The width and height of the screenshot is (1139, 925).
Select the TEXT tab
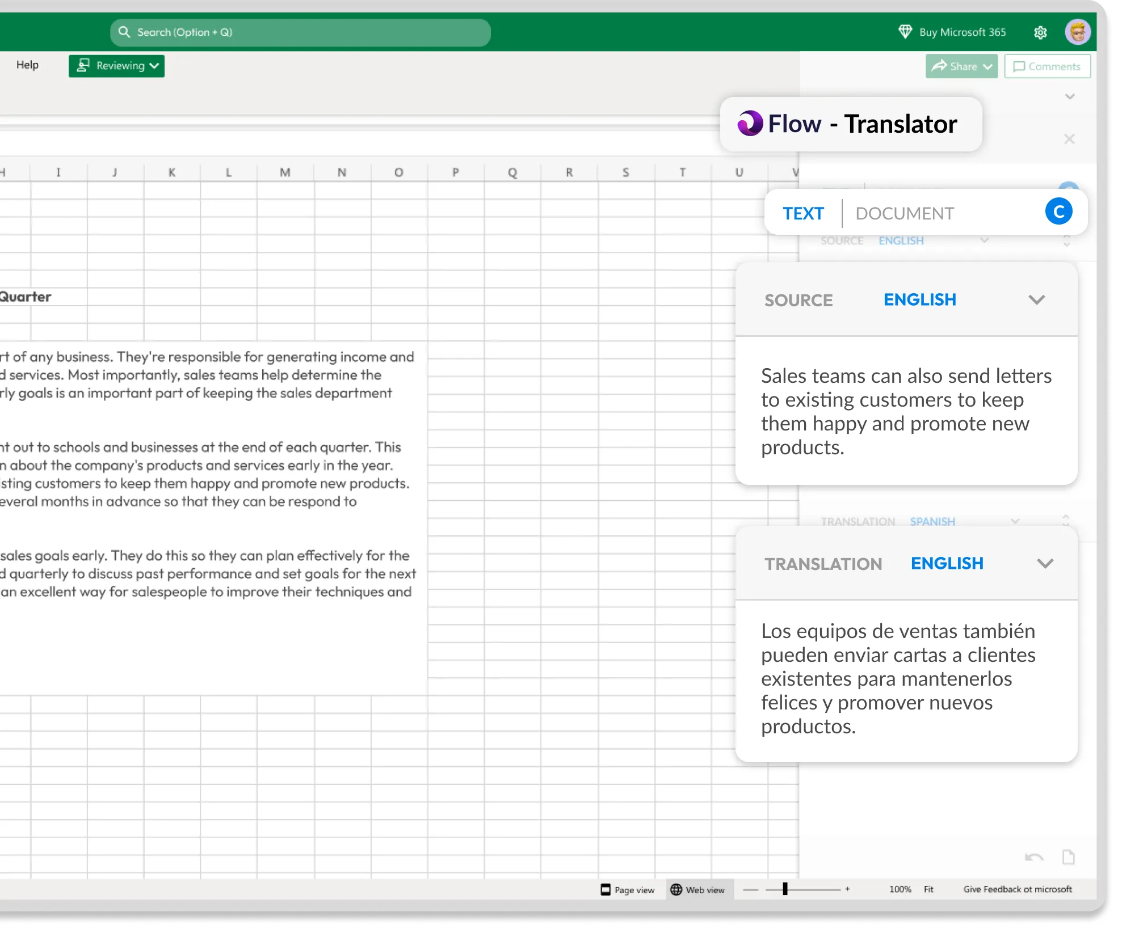[x=802, y=214]
